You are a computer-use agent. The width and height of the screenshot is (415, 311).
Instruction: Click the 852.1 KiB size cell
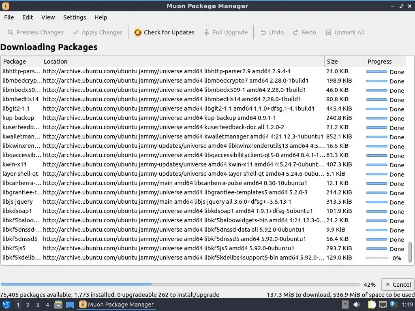[x=339, y=136]
